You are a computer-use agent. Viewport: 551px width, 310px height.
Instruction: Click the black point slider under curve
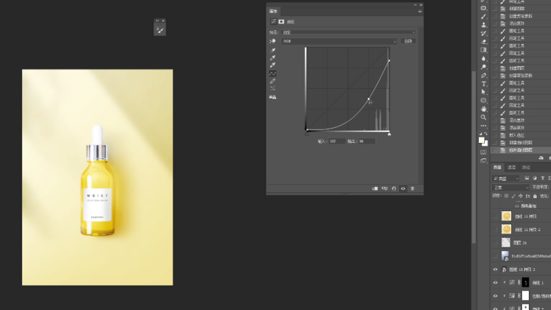(x=306, y=134)
